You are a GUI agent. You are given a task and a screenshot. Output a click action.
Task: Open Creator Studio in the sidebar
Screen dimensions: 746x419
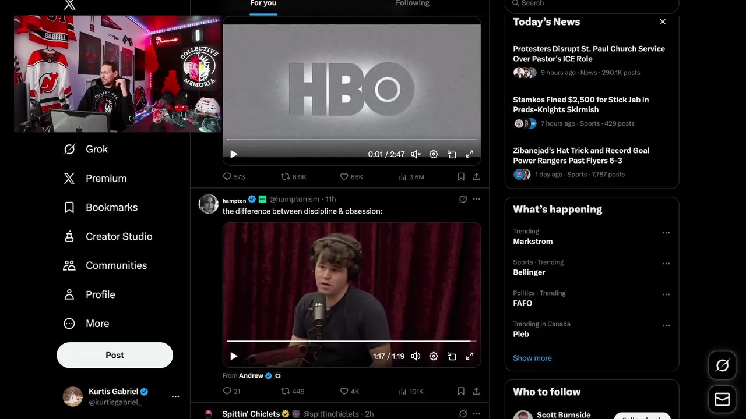point(107,237)
